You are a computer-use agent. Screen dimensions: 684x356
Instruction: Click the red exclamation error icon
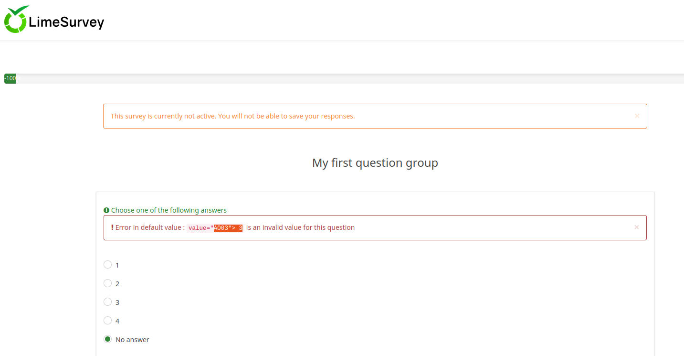pyautogui.click(x=112, y=227)
